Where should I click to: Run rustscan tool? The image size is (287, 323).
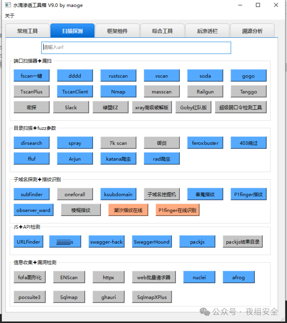[x=118, y=76]
